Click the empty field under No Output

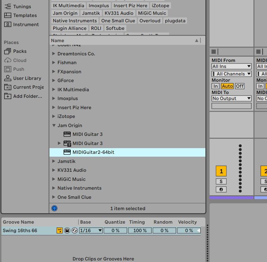pyautogui.click(x=232, y=106)
